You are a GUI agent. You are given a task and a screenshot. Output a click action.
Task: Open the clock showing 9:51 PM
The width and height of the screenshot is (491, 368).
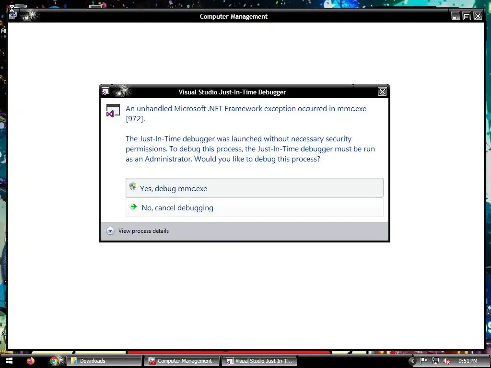click(x=468, y=361)
